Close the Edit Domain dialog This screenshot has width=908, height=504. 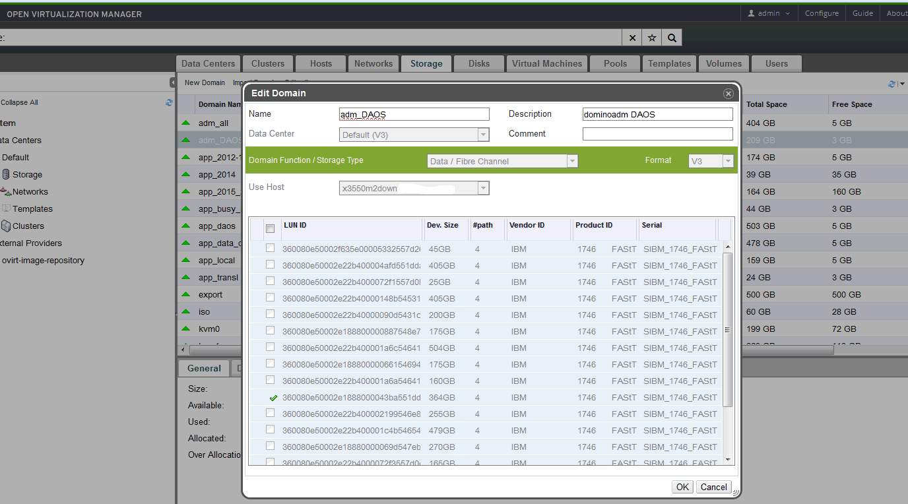click(729, 94)
